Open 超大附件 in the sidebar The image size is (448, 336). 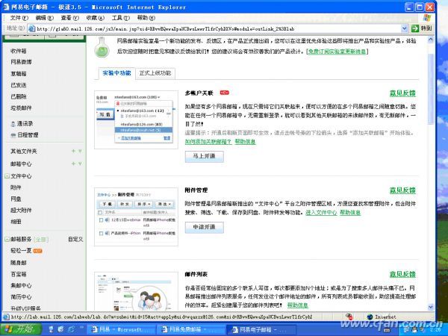click(x=21, y=211)
